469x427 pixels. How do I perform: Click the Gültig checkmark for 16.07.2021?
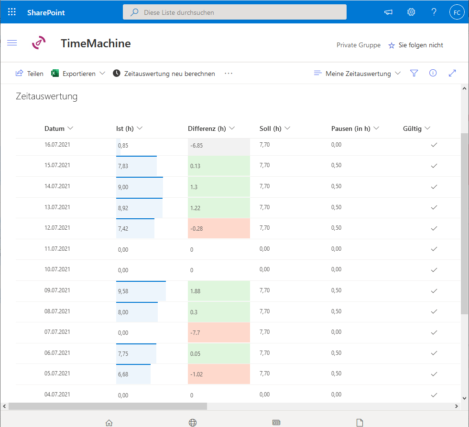(x=434, y=145)
